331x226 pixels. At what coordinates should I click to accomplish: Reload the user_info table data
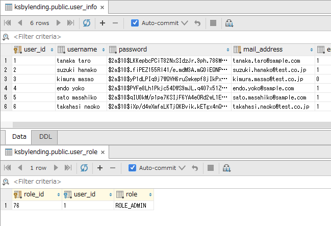click(x=87, y=23)
